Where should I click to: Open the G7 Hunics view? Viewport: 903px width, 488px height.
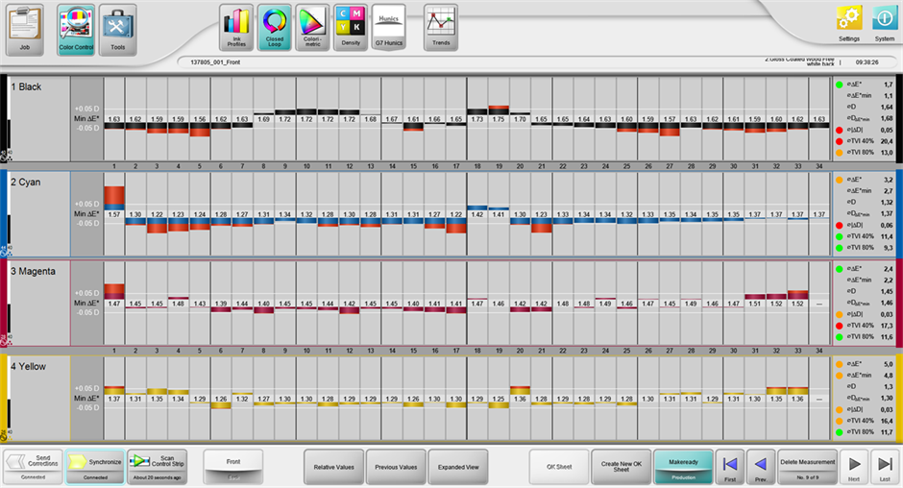[389, 27]
